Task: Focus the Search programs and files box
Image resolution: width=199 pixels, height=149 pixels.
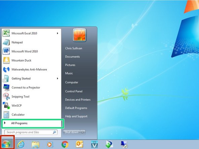Action: pos(31,132)
